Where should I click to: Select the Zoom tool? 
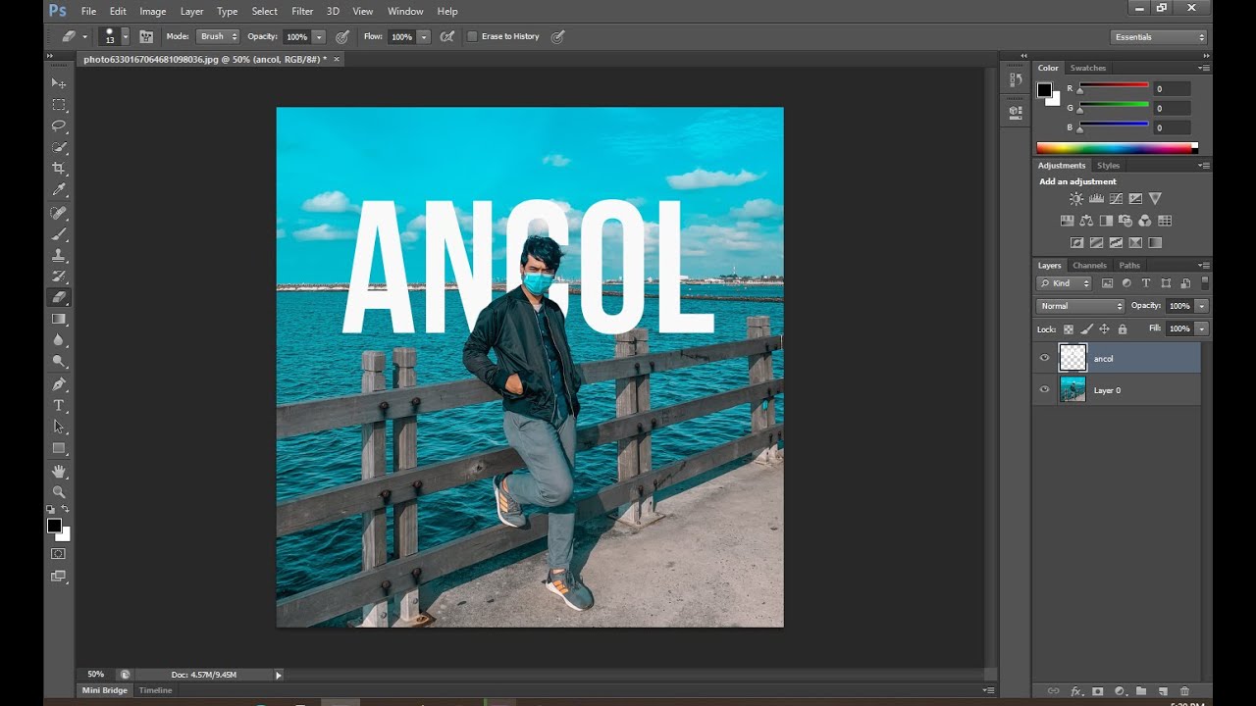point(59,492)
